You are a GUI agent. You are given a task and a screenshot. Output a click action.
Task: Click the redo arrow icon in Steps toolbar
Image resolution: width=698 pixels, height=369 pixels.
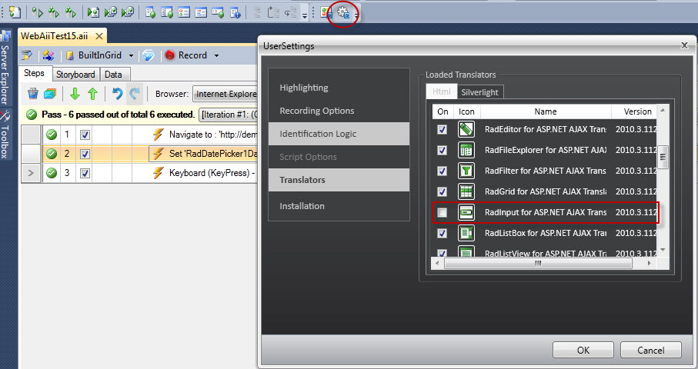point(135,94)
